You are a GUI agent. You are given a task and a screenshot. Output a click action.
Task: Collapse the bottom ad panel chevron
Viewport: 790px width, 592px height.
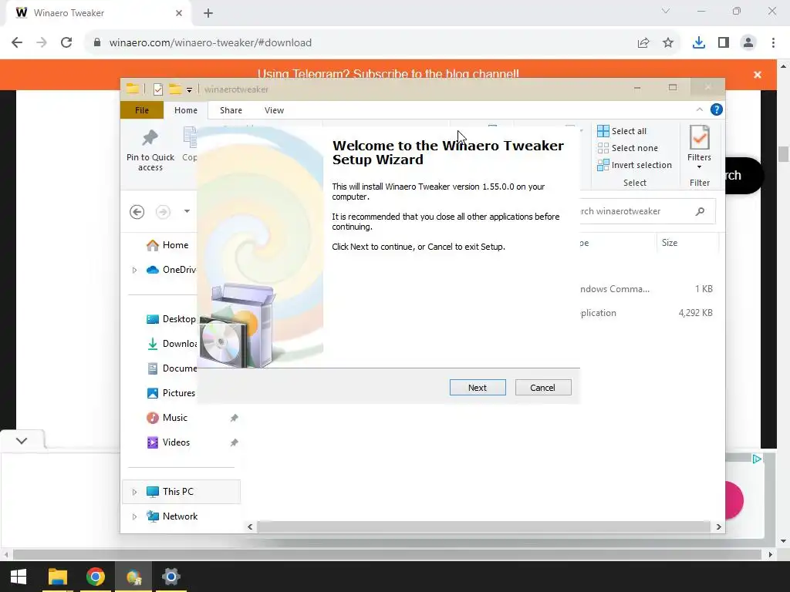coord(21,441)
